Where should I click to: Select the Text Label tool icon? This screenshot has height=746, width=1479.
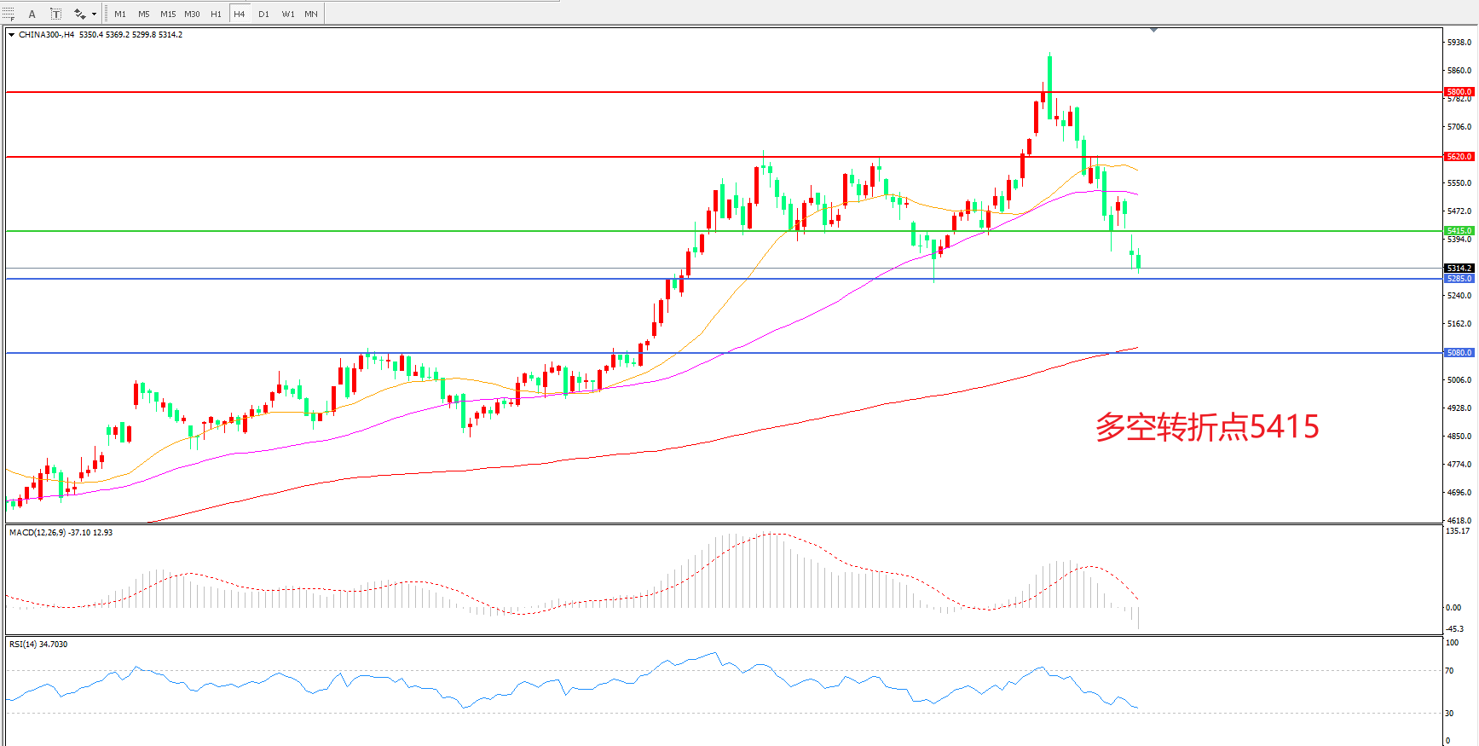point(55,14)
